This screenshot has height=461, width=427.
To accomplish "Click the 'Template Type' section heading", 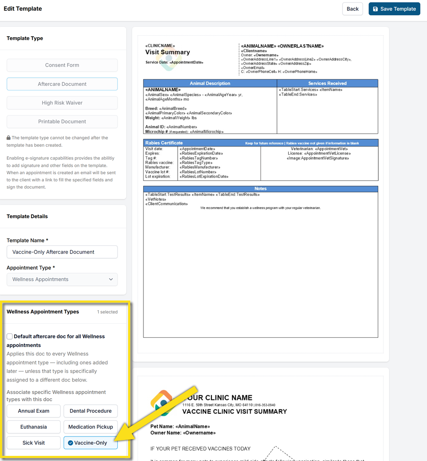I will point(25,38).
